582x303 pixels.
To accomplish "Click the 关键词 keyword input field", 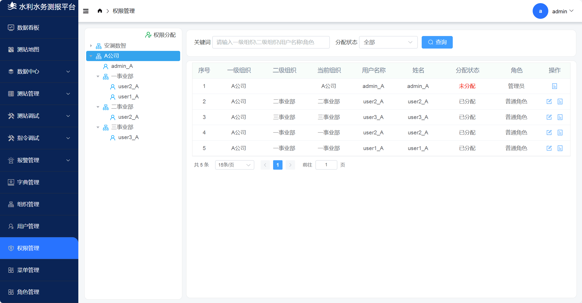I will tap(271, 42).
